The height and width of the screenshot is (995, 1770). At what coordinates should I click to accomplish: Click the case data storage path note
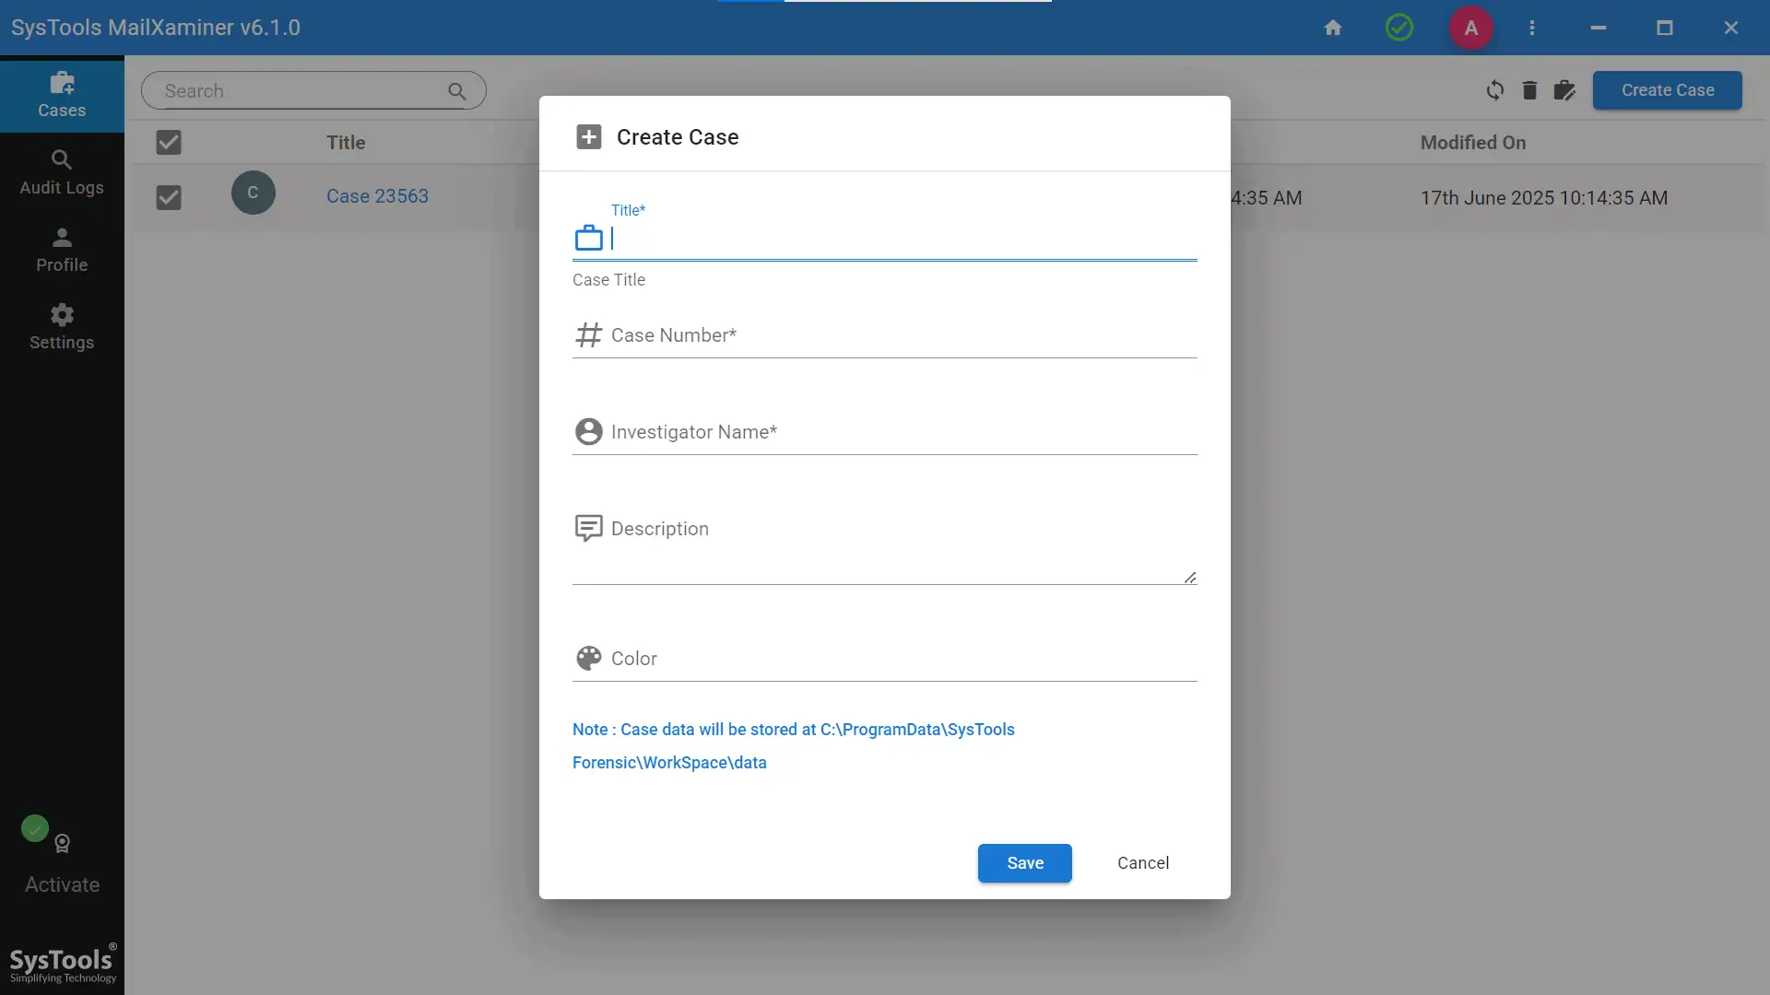(x=794, y=745)
